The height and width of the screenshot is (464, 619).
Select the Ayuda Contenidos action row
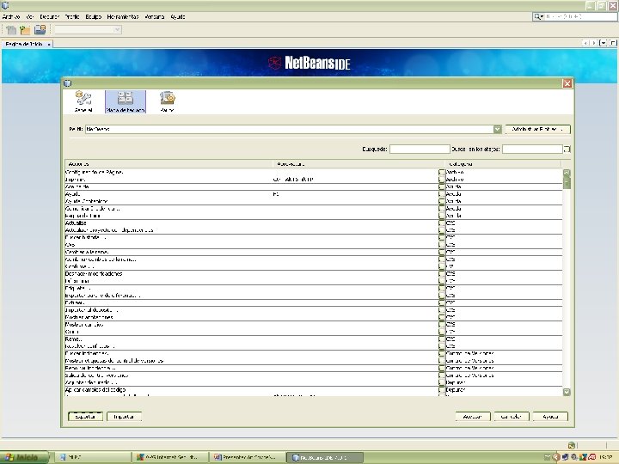pyautogui.click(x=314, y=201)
